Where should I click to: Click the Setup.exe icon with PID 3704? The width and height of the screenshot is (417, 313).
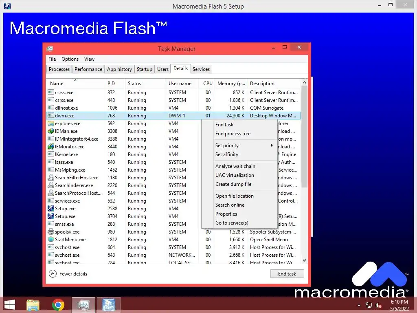pyautogui.click(x=51, y=216)
